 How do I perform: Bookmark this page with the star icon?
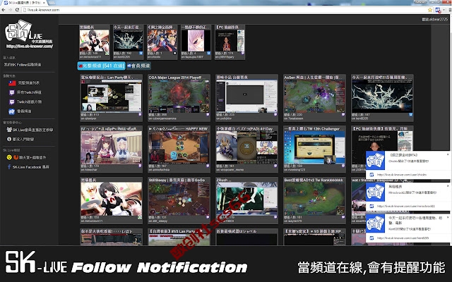(430, 10)
